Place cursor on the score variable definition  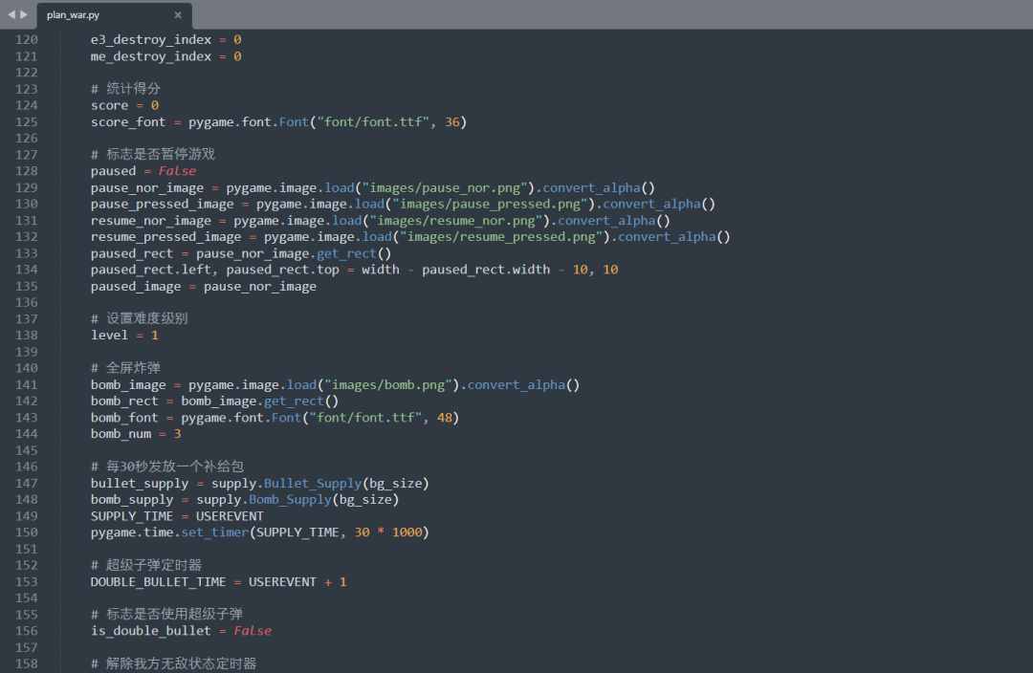[x=109, y=105]
